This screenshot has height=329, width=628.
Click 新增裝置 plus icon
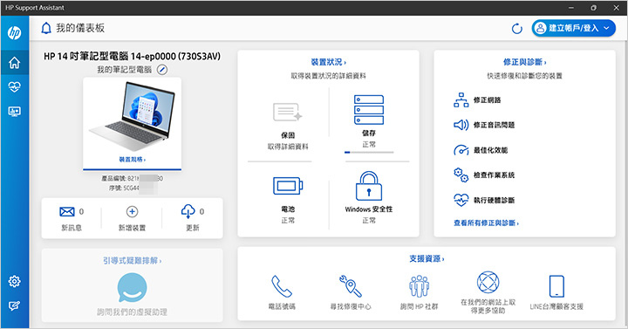coord(133,211)
